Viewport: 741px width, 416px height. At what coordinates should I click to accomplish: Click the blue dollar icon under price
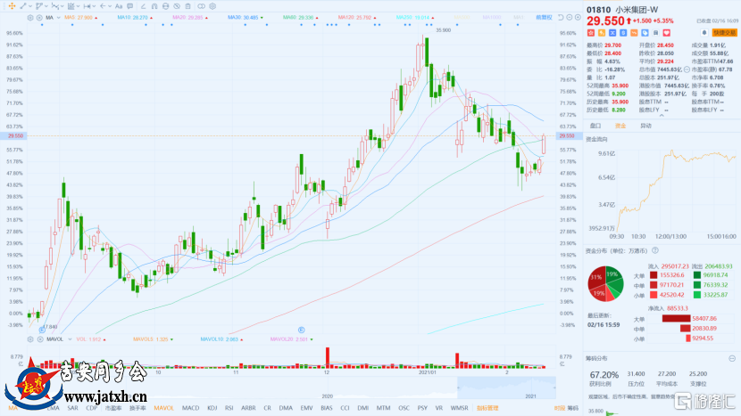click(623, 33)
